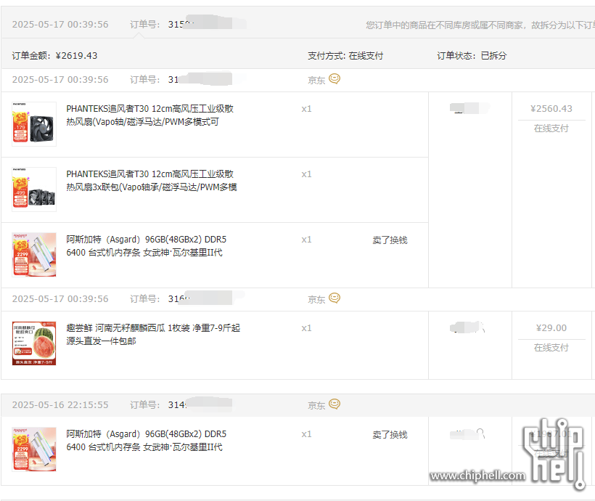Click the 订单状态: 已拆分 status text

472,56
